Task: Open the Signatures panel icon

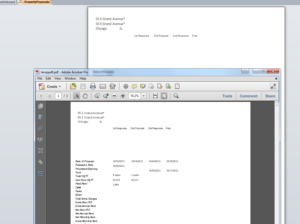Action: (40, 140)
